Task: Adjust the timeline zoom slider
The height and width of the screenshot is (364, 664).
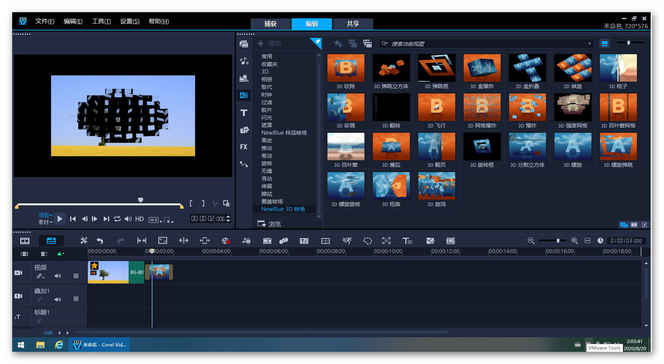Action: coord(558,241)
